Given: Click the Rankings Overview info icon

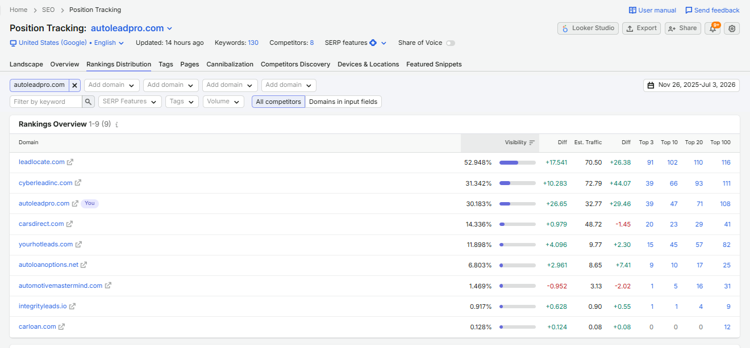Looking at the screenshot, I should click(x=116, y=124).
